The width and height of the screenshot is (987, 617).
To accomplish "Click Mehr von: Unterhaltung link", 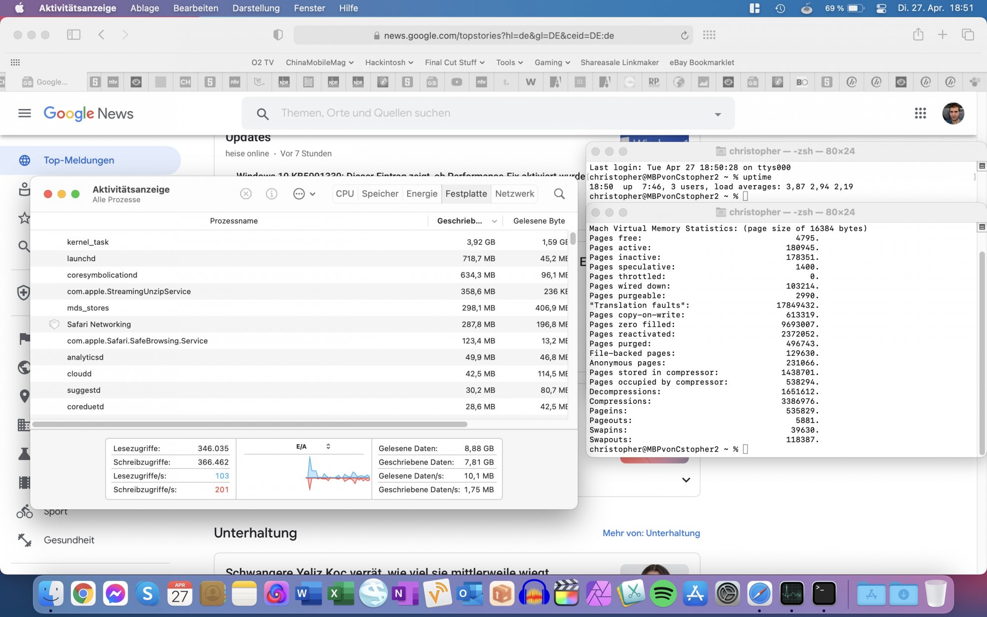I will tap(651, 533).
